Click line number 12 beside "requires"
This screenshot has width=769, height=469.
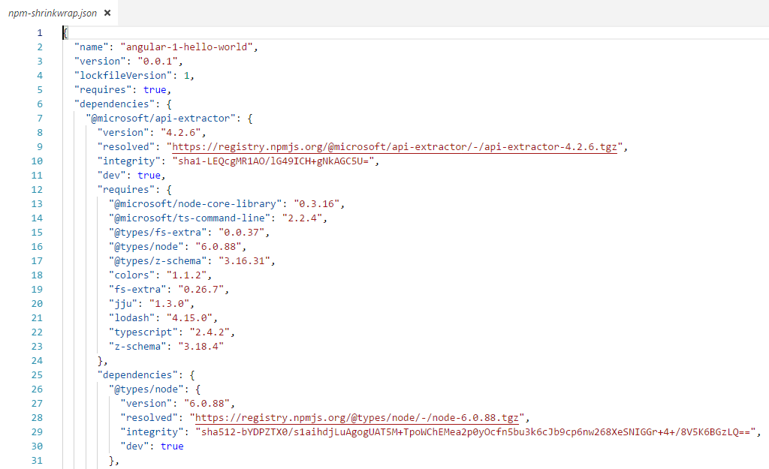(x=38, y=189)
